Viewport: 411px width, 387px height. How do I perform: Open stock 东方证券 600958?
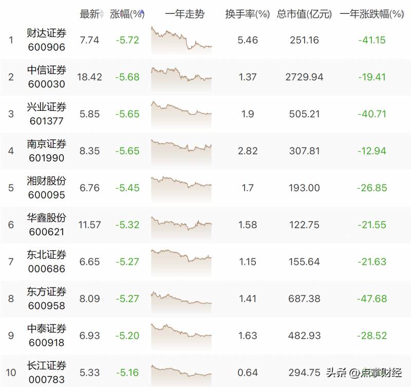click(x=46, y=299)
